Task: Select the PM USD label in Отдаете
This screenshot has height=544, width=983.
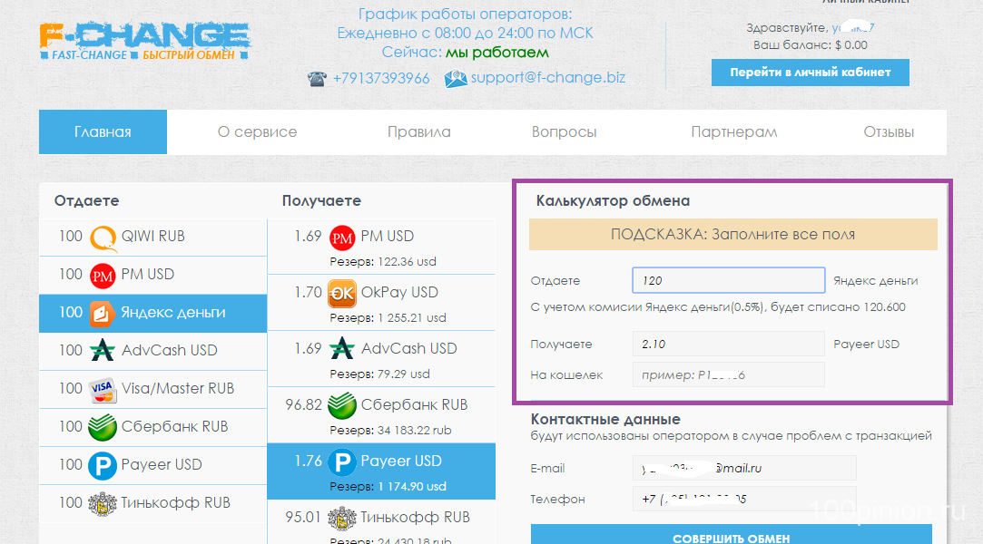Action: [x=147, y=274]
